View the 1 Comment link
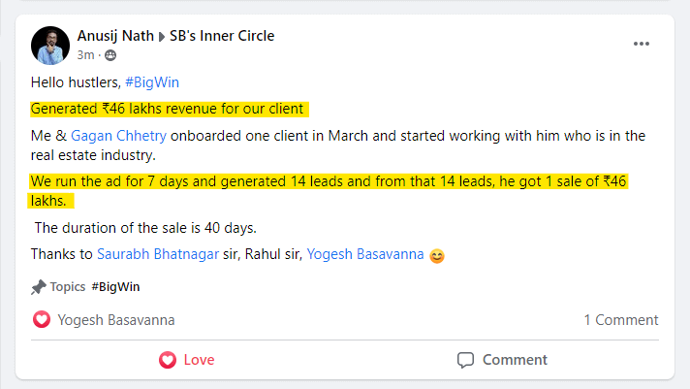This screenshot has height=389, width=690. pos(621,320)
